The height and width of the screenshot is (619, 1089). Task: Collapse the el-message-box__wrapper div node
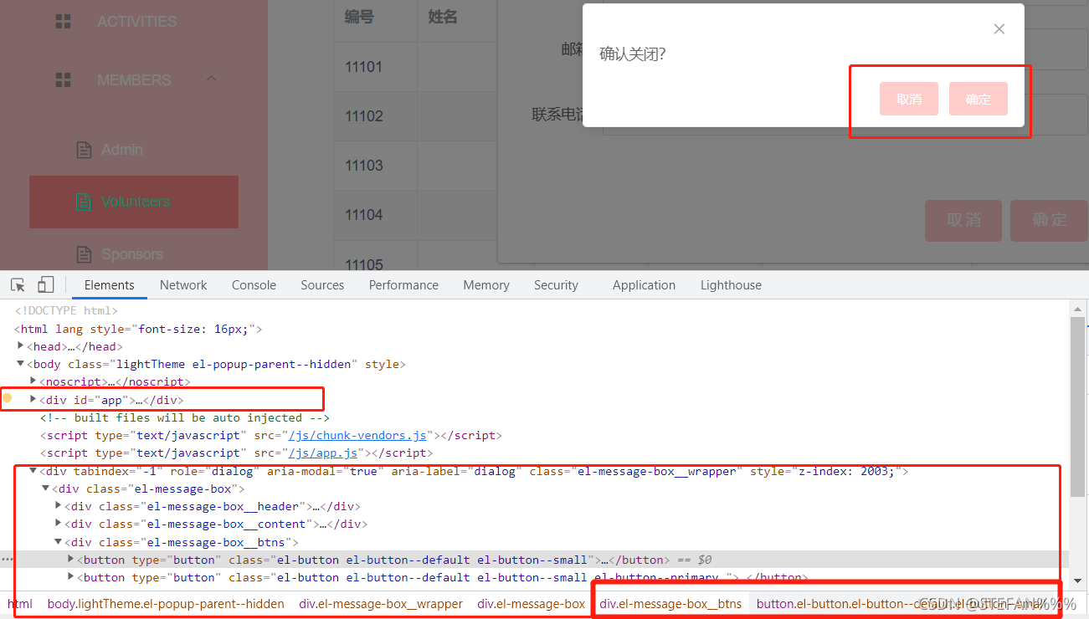tap(33, 471)
